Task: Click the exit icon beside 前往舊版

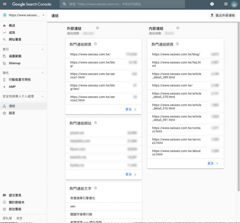Action: point(4,209)
